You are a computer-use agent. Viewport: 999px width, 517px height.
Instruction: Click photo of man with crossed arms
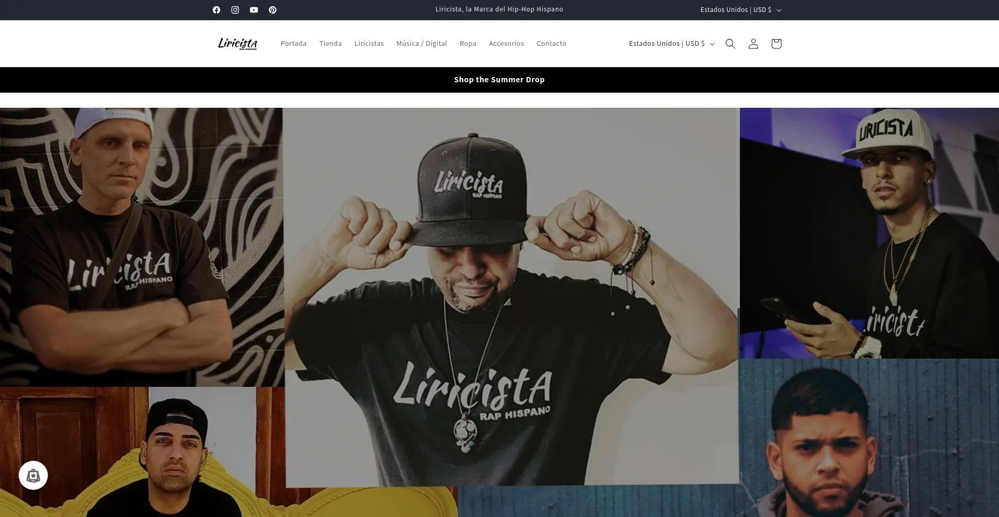pyautogui.click(x=142, y=247)
